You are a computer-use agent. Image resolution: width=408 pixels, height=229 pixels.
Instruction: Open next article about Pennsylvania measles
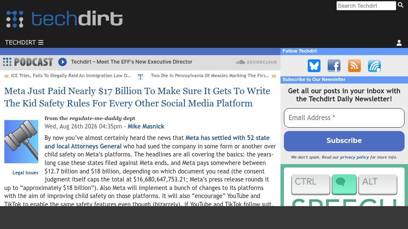tap(210, 75)
